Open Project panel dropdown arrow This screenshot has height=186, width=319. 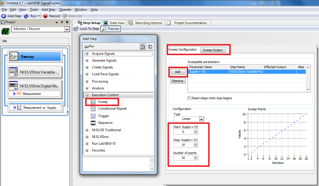(57, 22)
